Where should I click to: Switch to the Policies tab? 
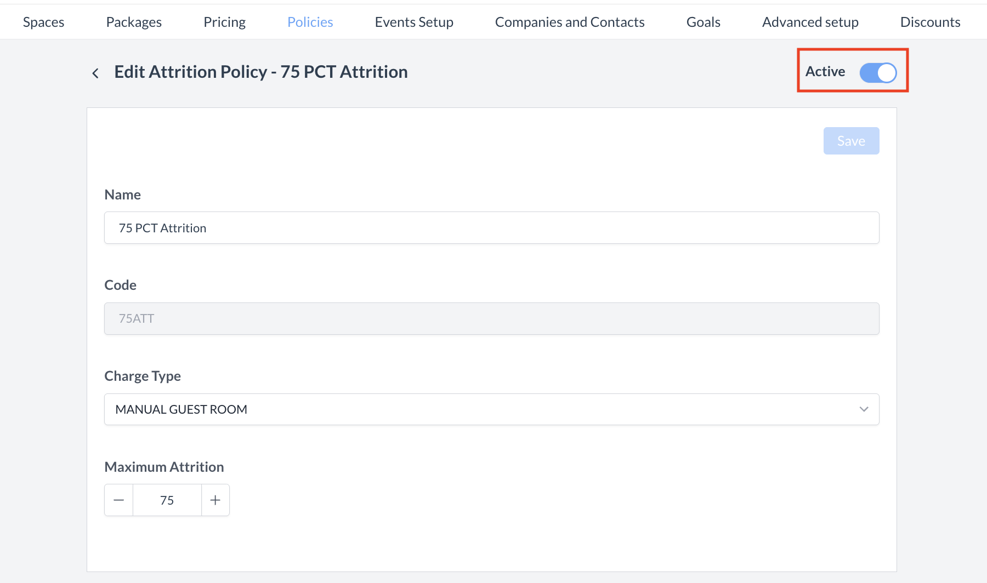310,22
